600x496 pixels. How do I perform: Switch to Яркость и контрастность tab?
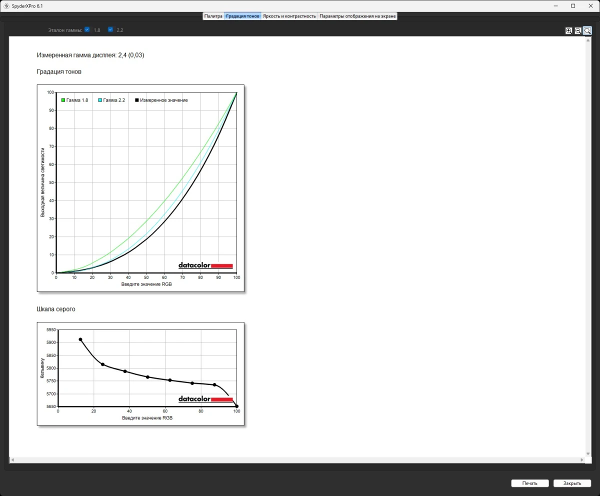(x=289, y=16)
